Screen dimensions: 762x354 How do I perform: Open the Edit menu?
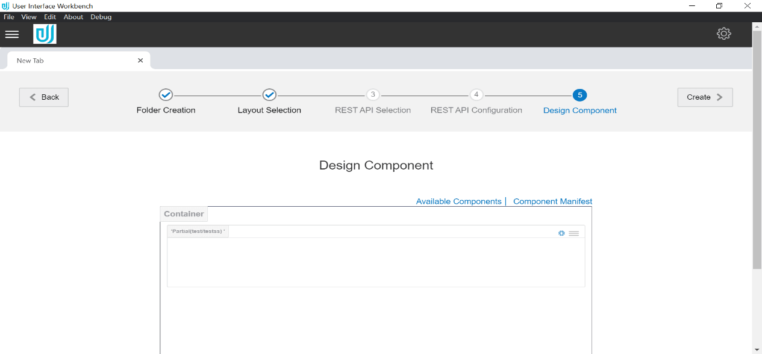pos(49,17)
